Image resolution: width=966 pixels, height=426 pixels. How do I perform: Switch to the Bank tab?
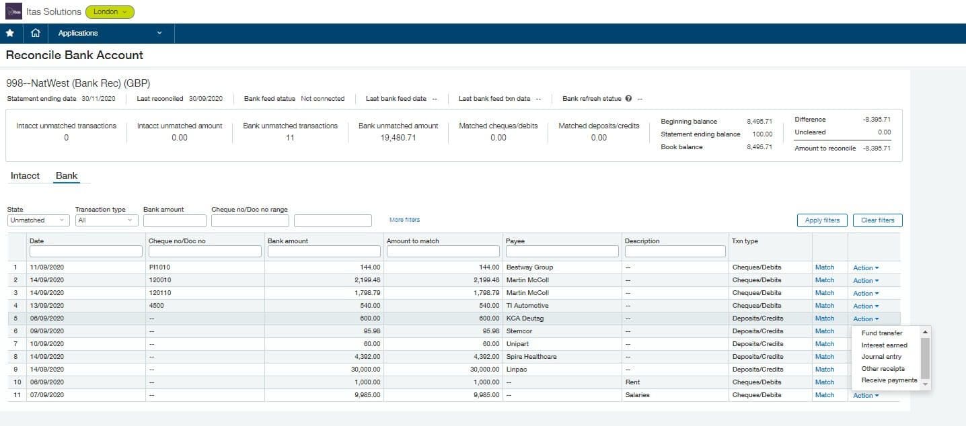67,175
